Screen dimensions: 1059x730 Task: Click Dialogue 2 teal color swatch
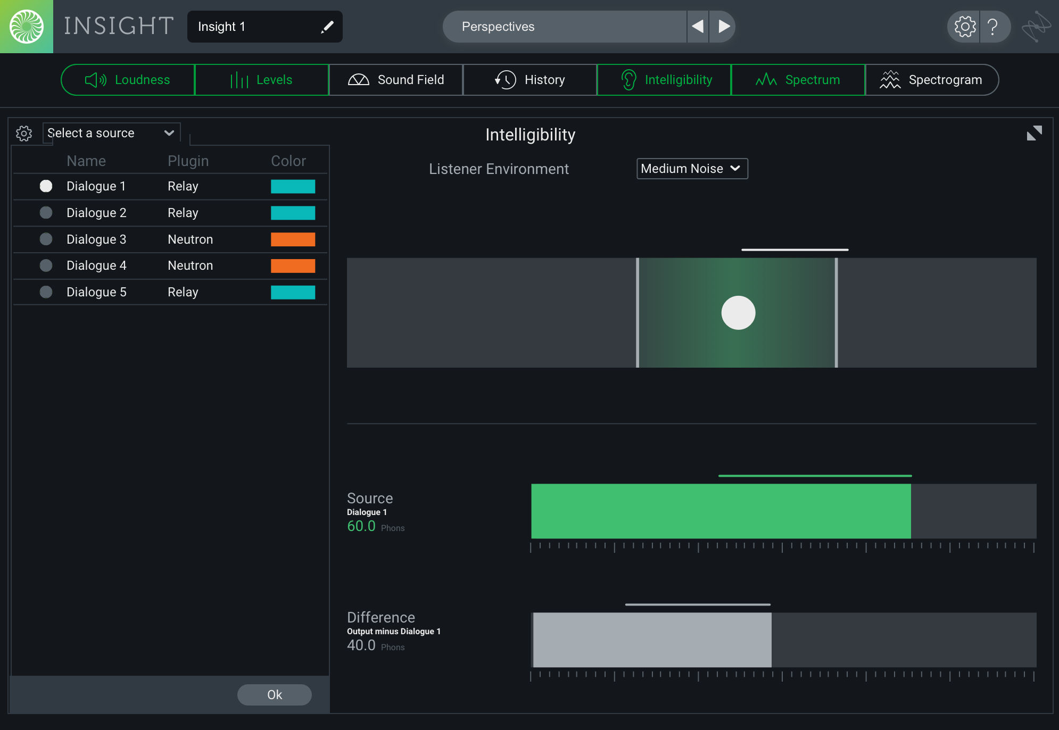(293, 213)
